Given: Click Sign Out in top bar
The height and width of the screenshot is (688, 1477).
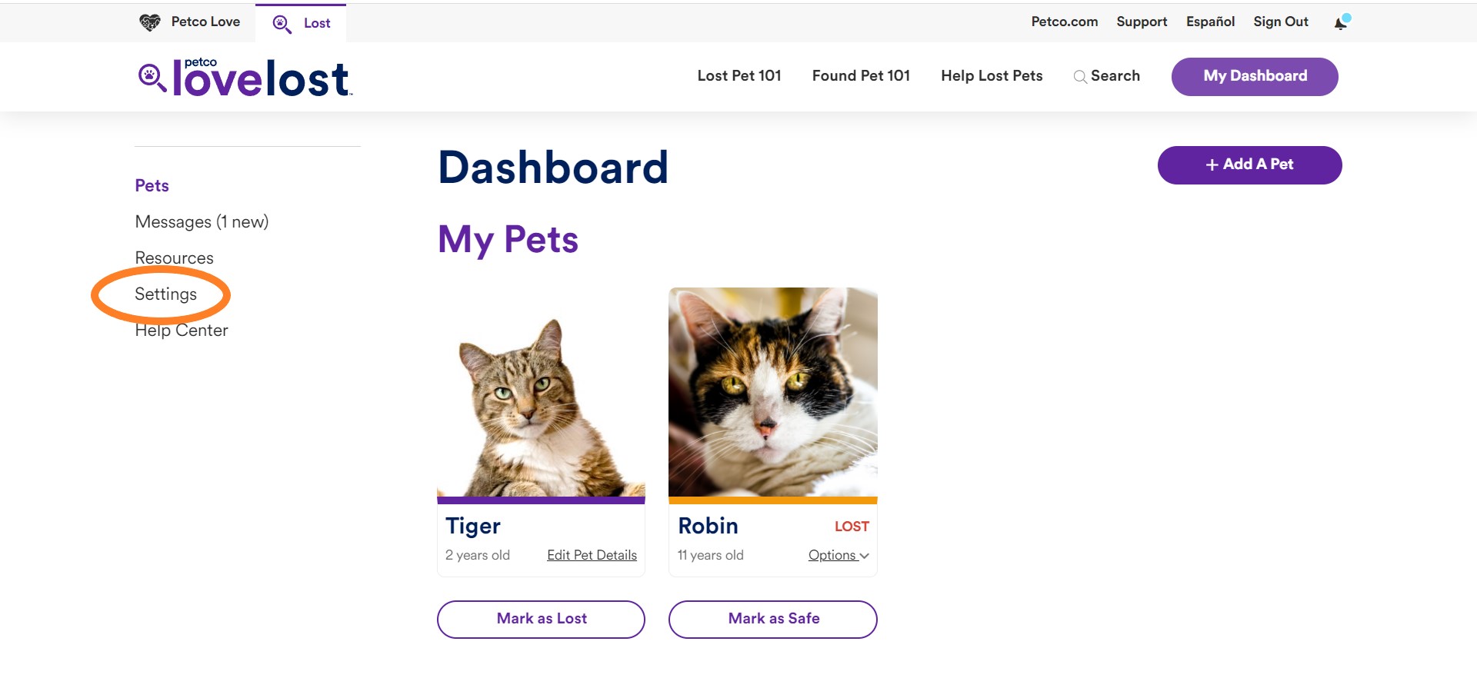Looking at the screenshot, I should [x=1280, y=22].
